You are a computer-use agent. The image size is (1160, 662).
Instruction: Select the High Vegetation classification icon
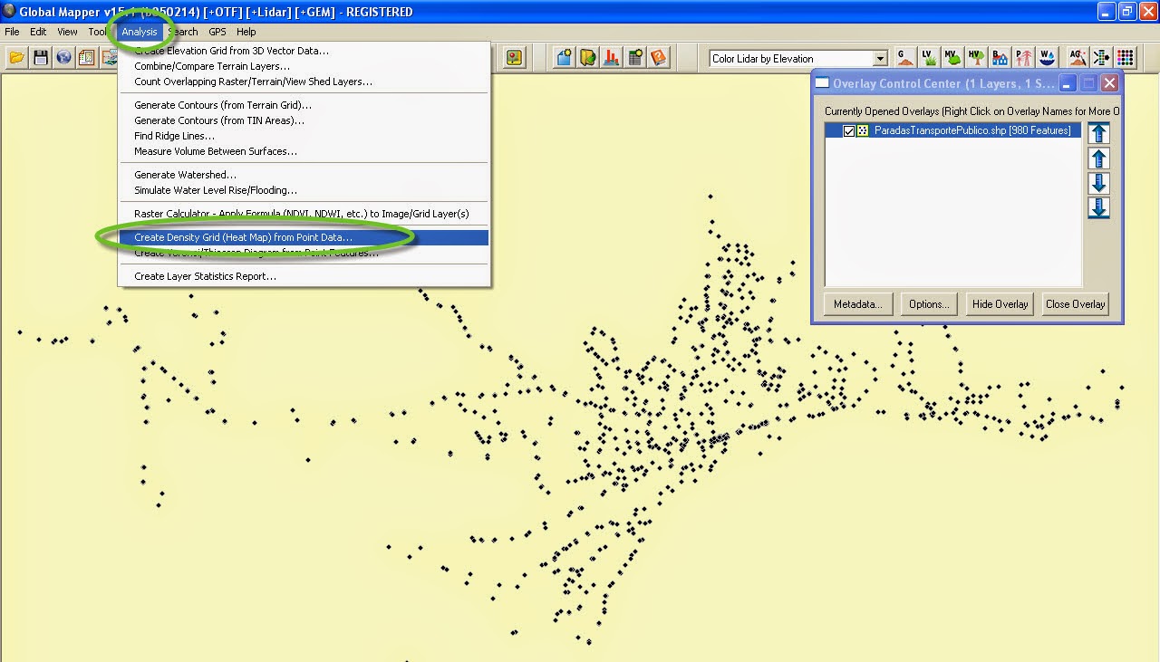point(975,56)
